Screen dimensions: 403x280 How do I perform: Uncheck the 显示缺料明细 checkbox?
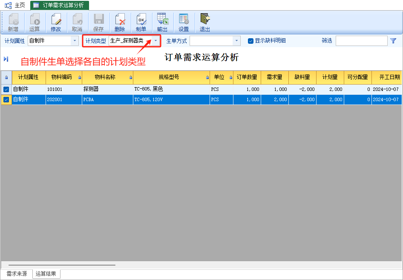[x=250, y=41]
